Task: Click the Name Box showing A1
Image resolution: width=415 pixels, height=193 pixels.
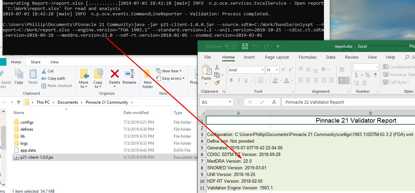Action: point(217,102)
